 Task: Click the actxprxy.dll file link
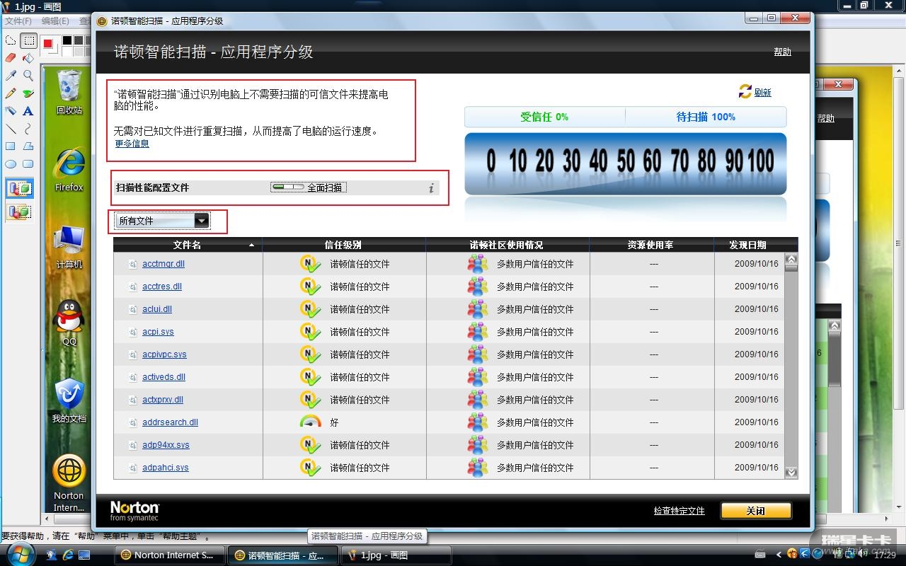[x=163, y=400]
